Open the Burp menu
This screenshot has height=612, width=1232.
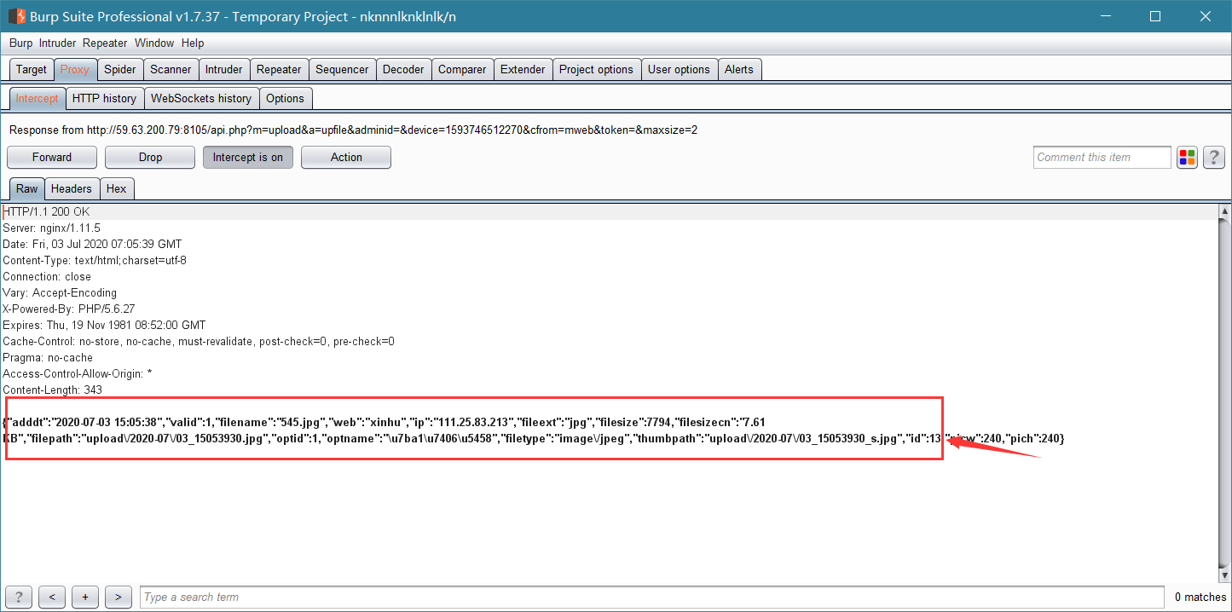pyautogui.click(x=20, y=43)
